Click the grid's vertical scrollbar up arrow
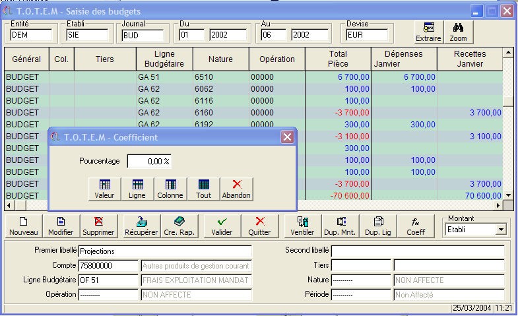The image size is (518, 316). click(508, 53)
